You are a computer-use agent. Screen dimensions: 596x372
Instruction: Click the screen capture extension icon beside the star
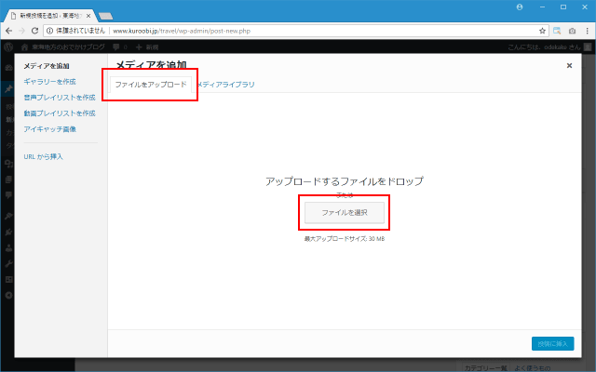557,31
